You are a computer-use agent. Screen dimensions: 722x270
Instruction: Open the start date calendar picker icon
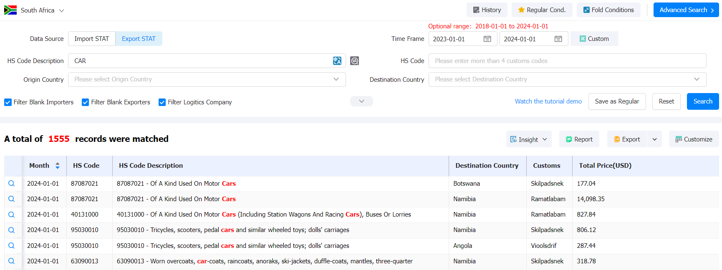point(487,39)
